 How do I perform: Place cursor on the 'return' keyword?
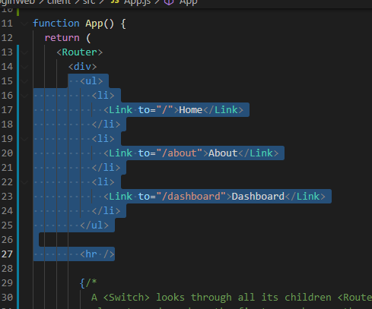62,38
